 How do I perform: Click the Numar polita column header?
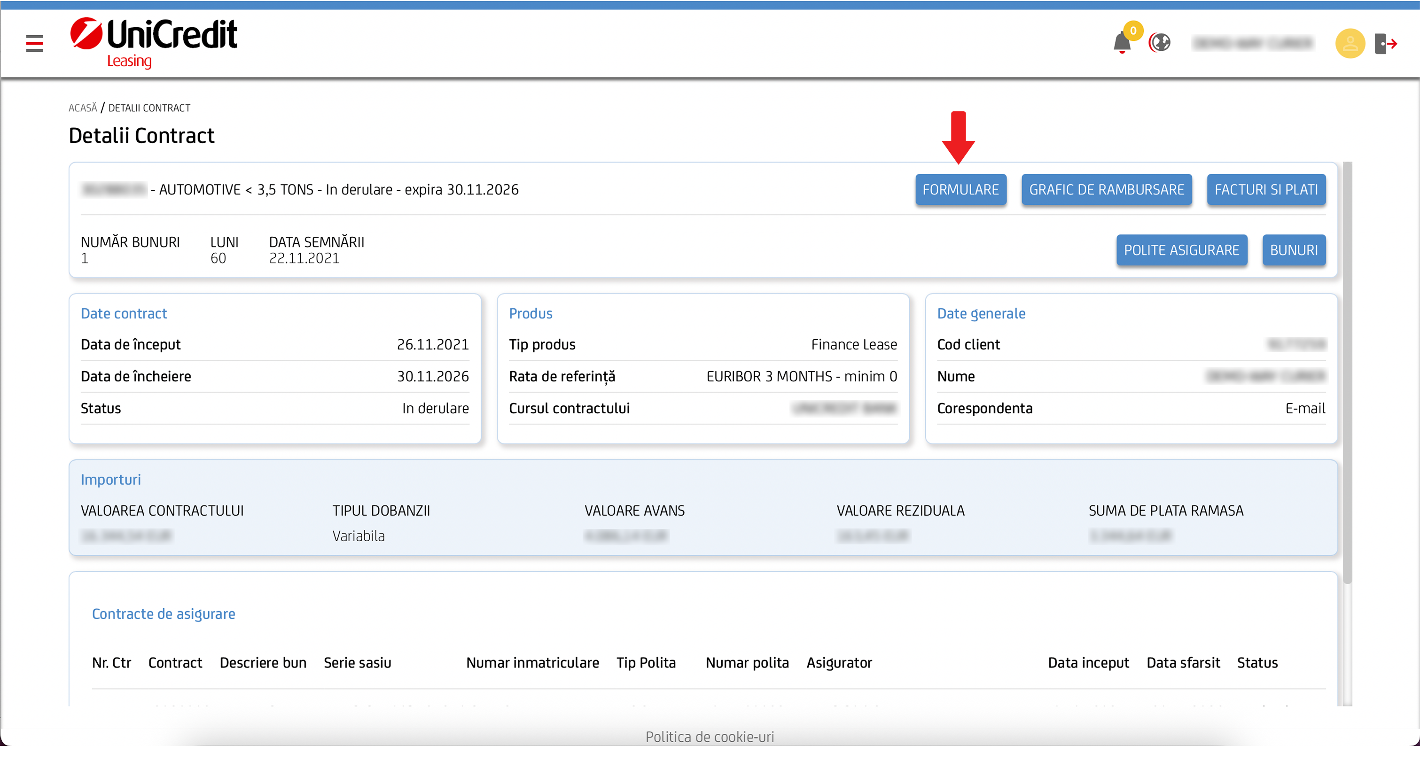[x=747, y=663]
